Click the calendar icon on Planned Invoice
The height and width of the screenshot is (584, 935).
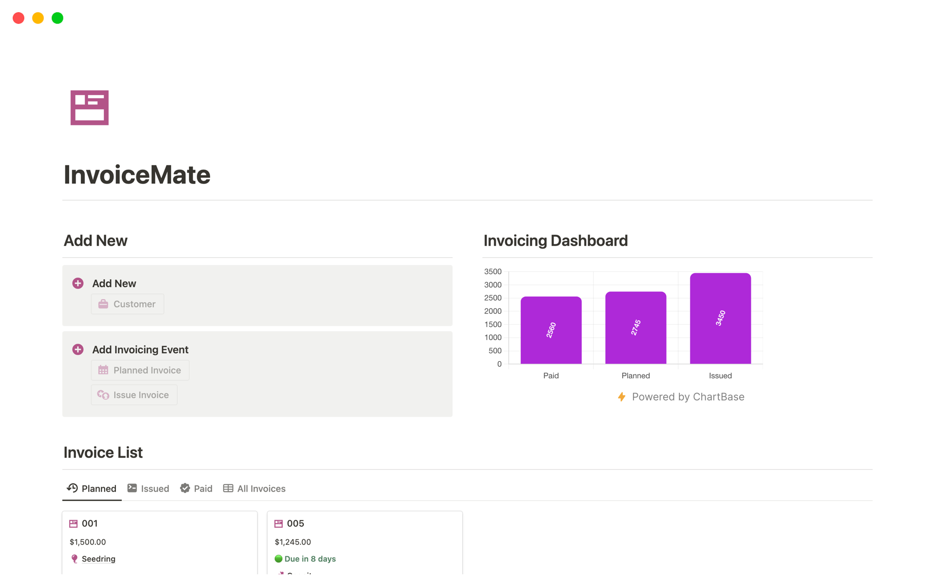pyautogui.click(x=103, y=370)
